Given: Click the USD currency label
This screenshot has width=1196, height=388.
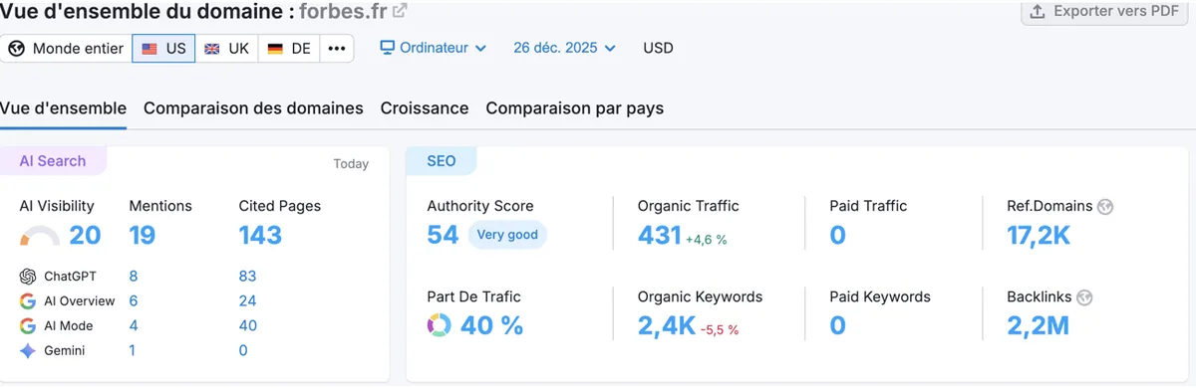Looking at the screenshot, I should 658,48.
